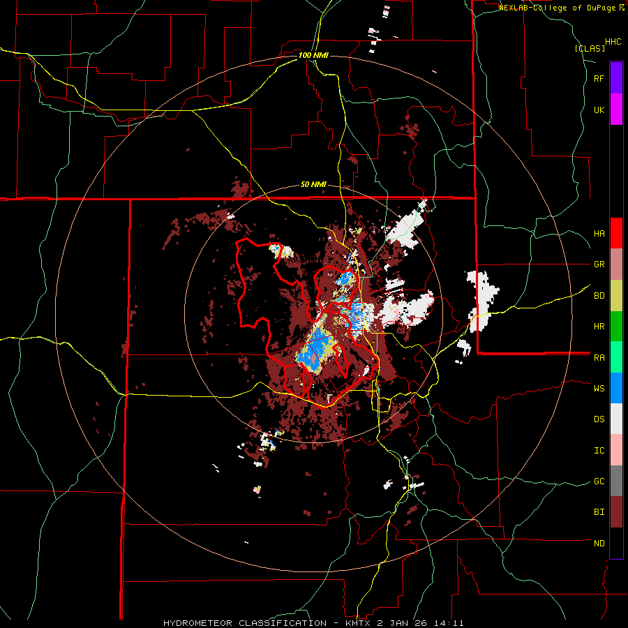Click the UK legend label
Screen dimensions: 628x628
click(599, 110)
